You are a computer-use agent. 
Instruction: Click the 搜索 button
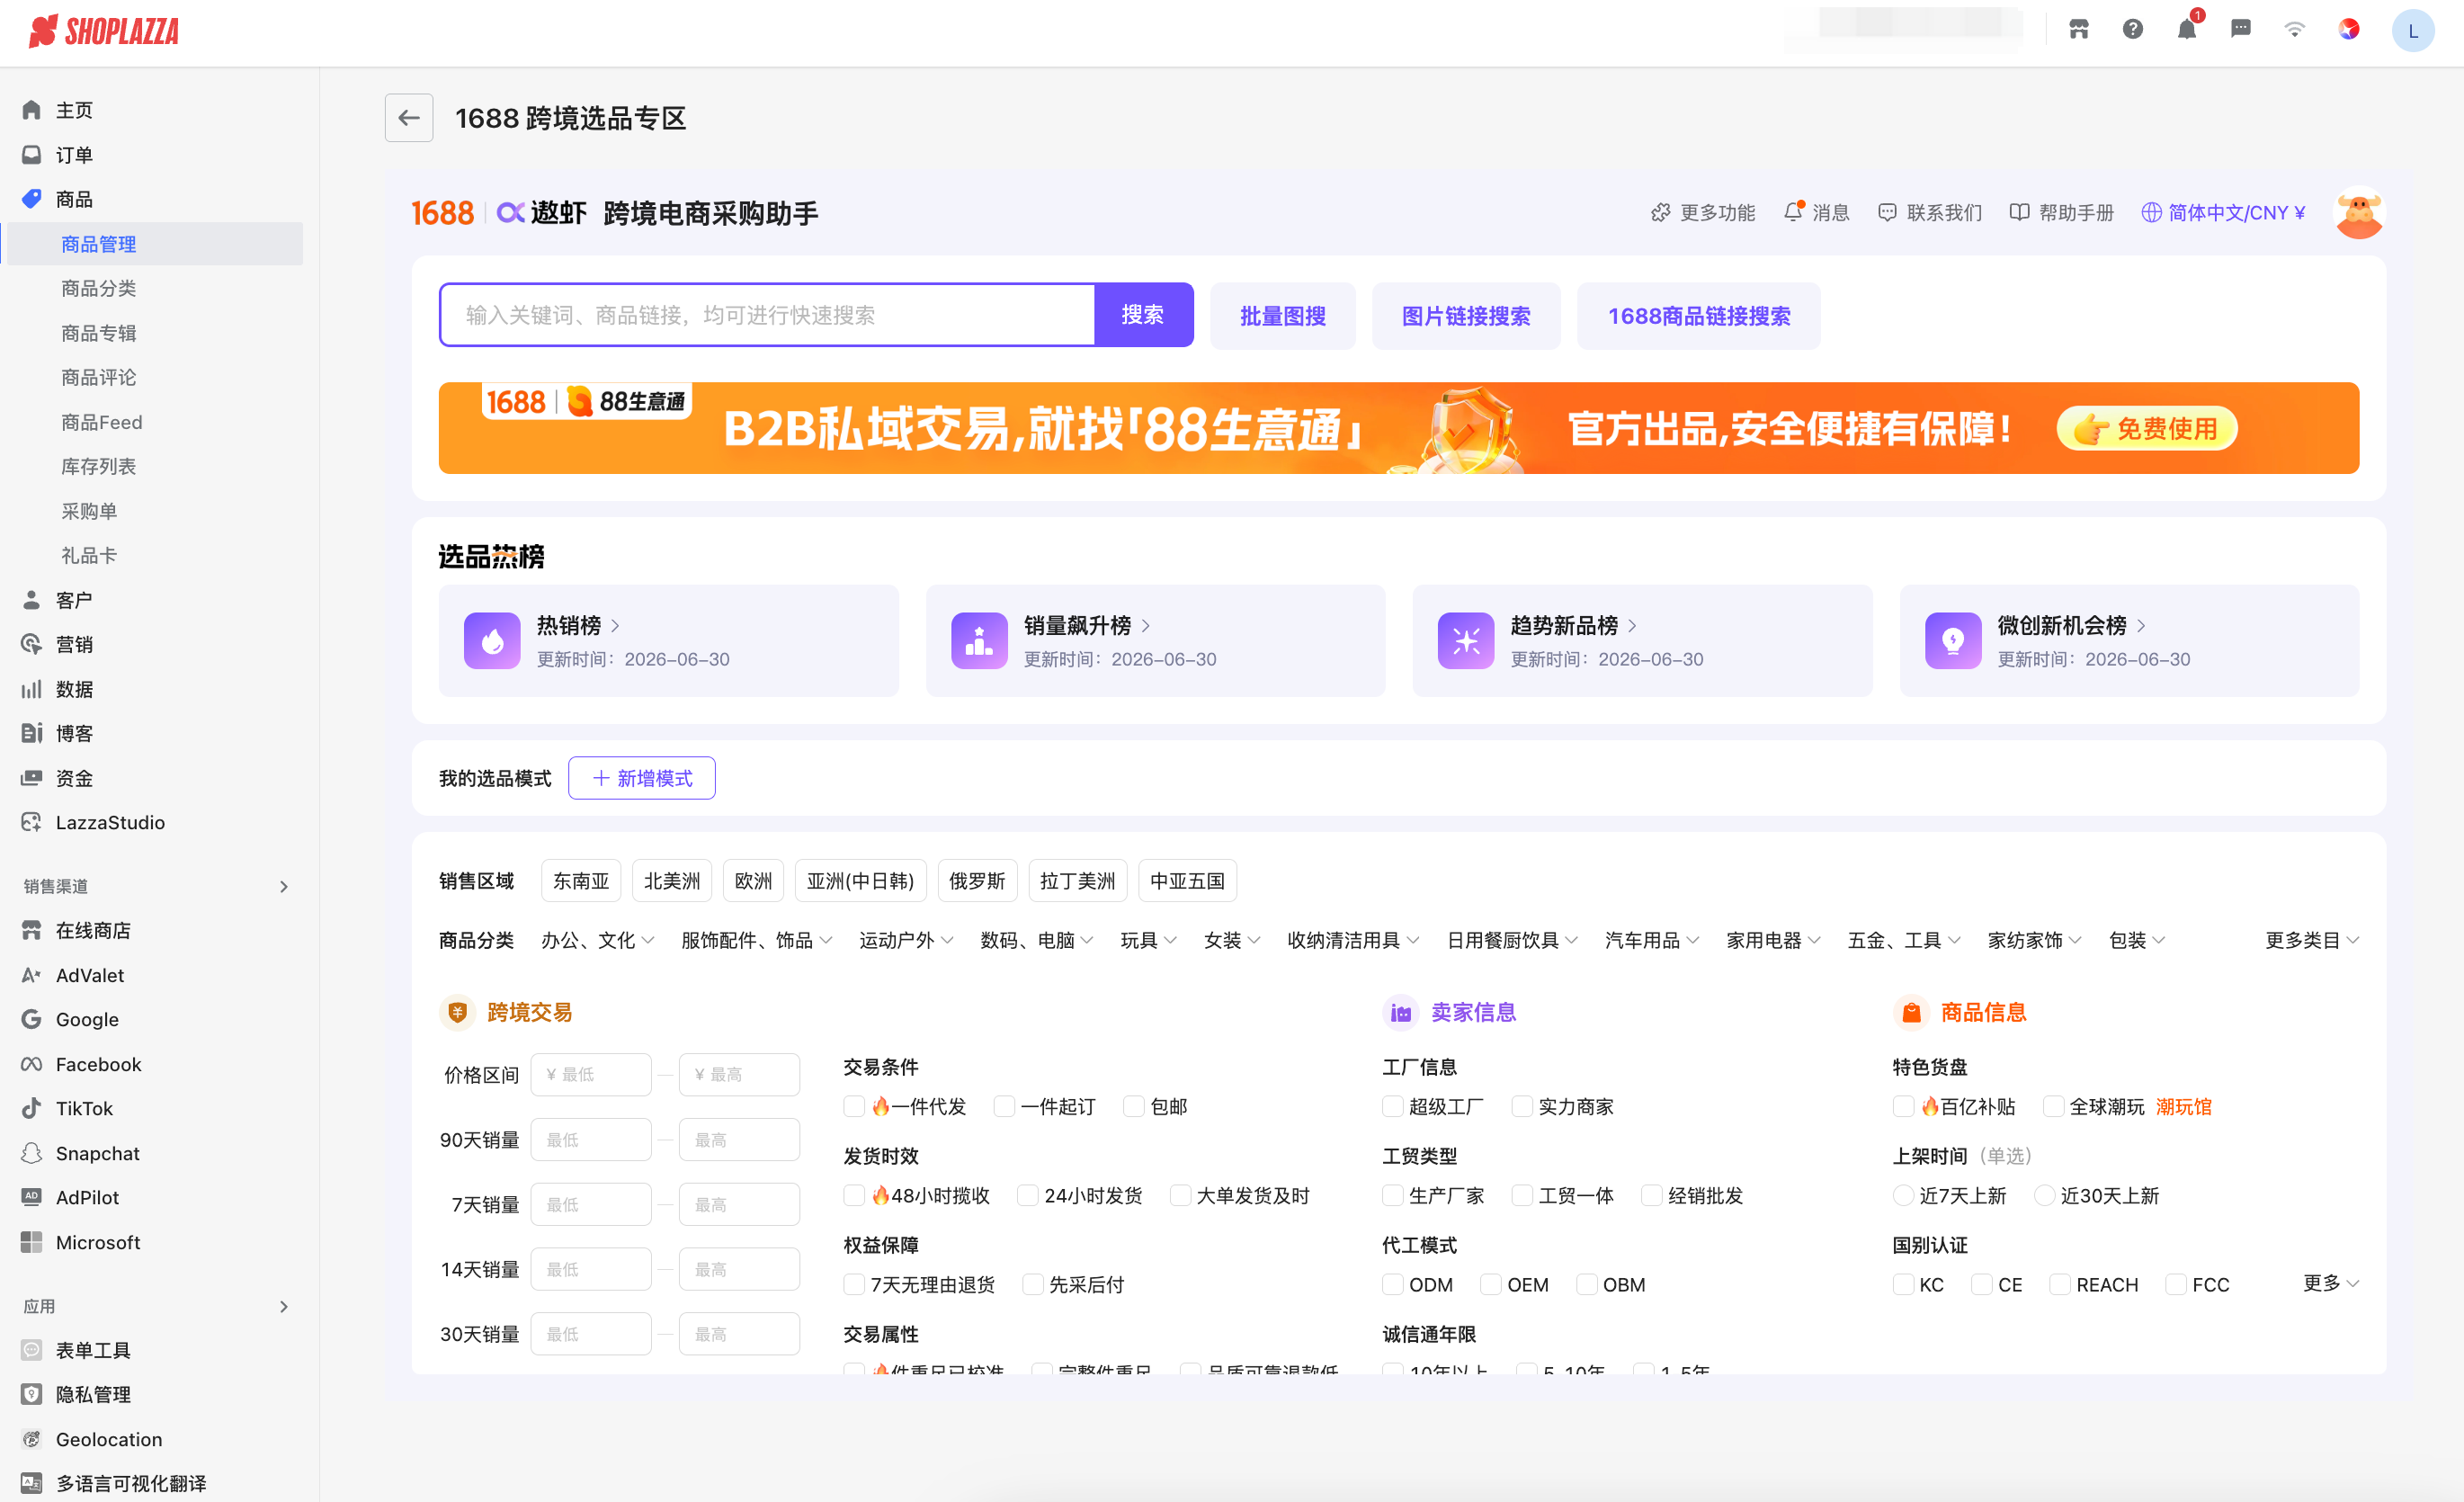[1143, 315]
